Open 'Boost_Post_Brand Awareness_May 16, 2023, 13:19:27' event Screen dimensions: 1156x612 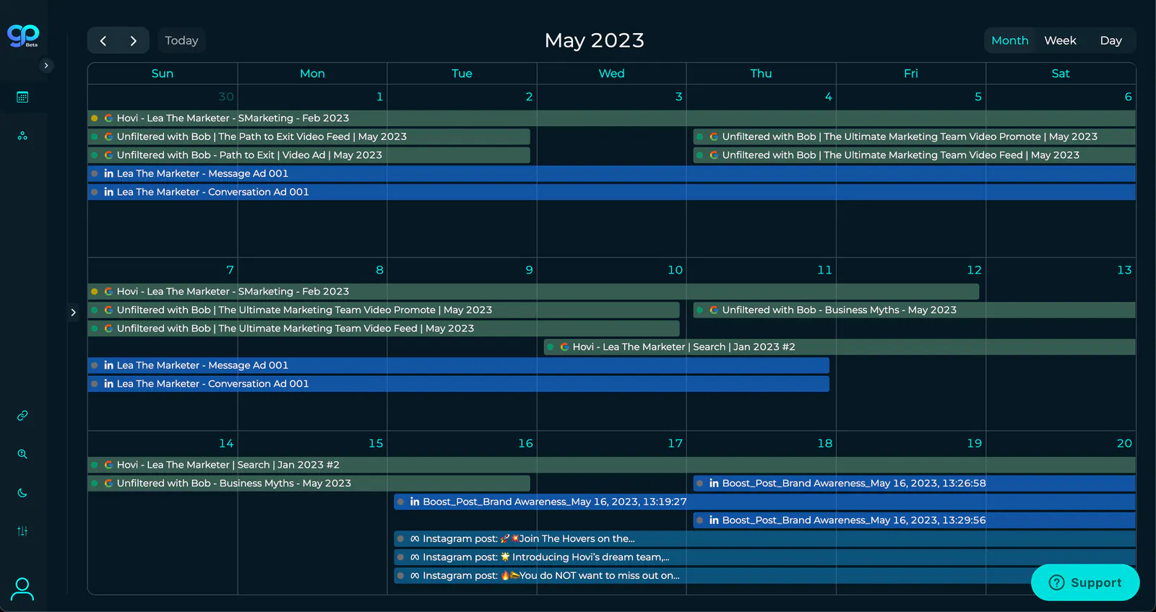click(x=765, y=502)
